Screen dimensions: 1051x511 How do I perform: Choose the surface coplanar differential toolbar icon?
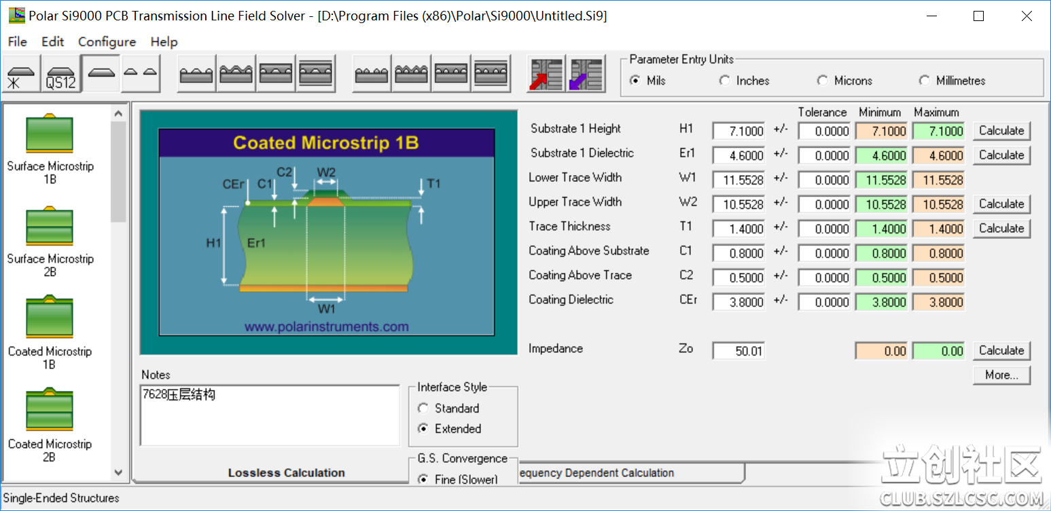pyautogui.click(x=372, y=73)
